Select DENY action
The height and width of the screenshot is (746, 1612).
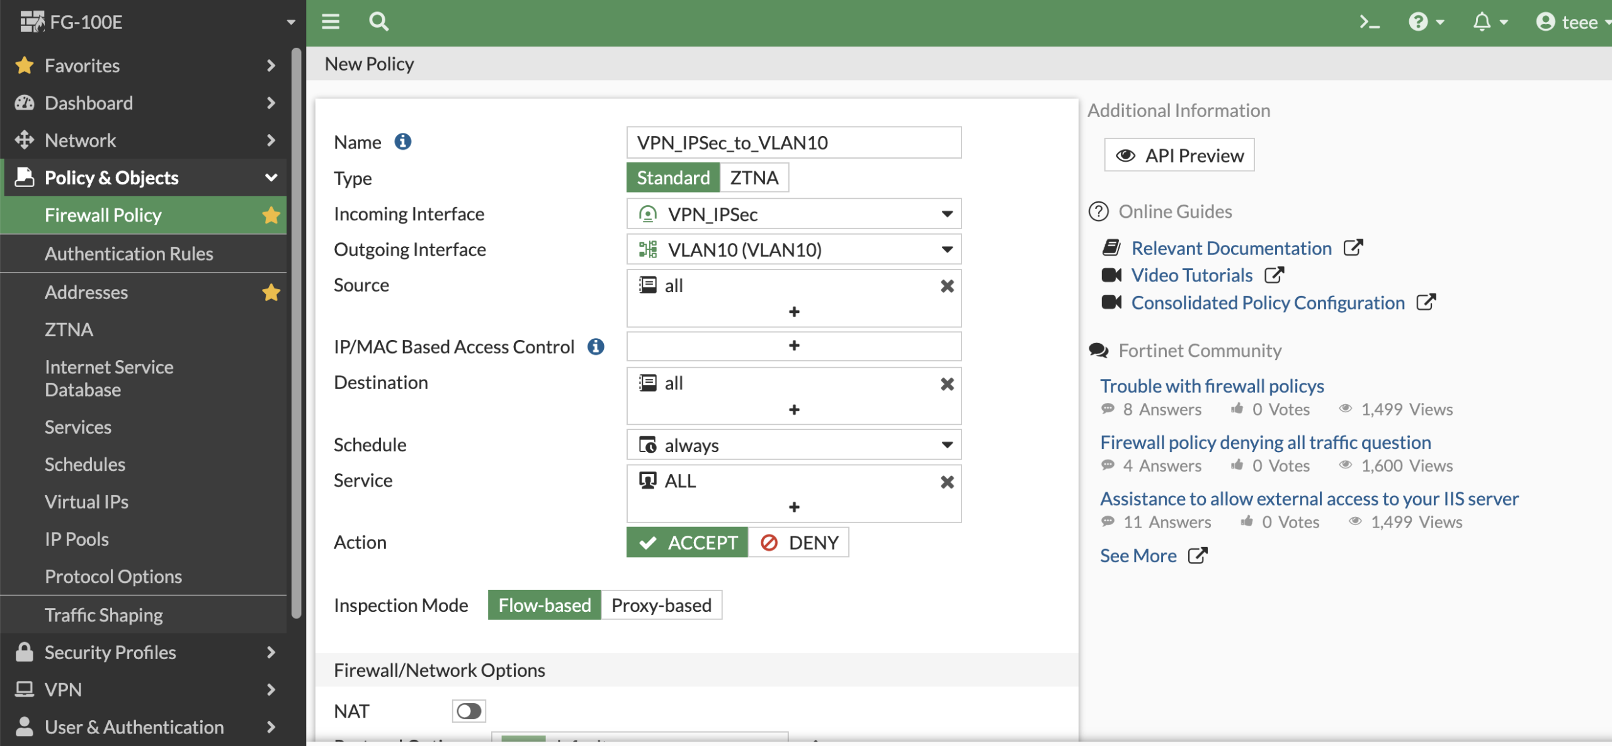pyautogui.click(x=798, y=543)
